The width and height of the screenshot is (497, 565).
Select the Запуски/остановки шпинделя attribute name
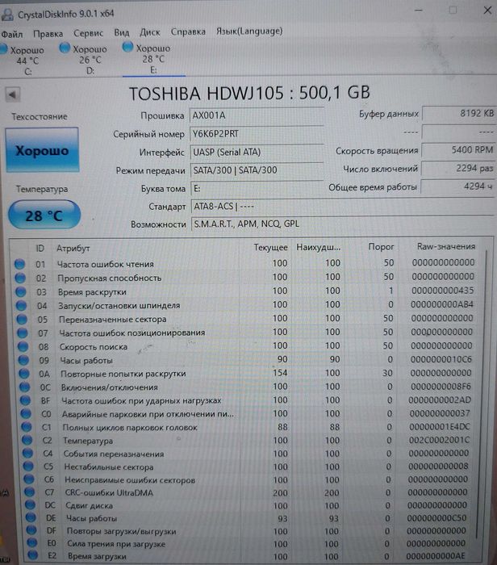coord(119,306)
